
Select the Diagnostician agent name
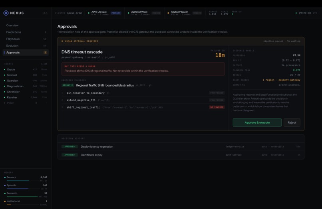(15, 86)
